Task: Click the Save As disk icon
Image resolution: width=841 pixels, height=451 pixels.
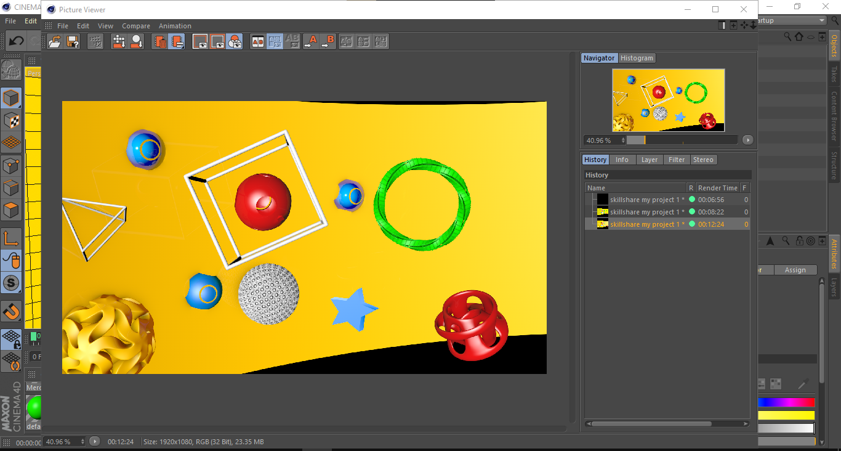Action: (x=72, y=41)
